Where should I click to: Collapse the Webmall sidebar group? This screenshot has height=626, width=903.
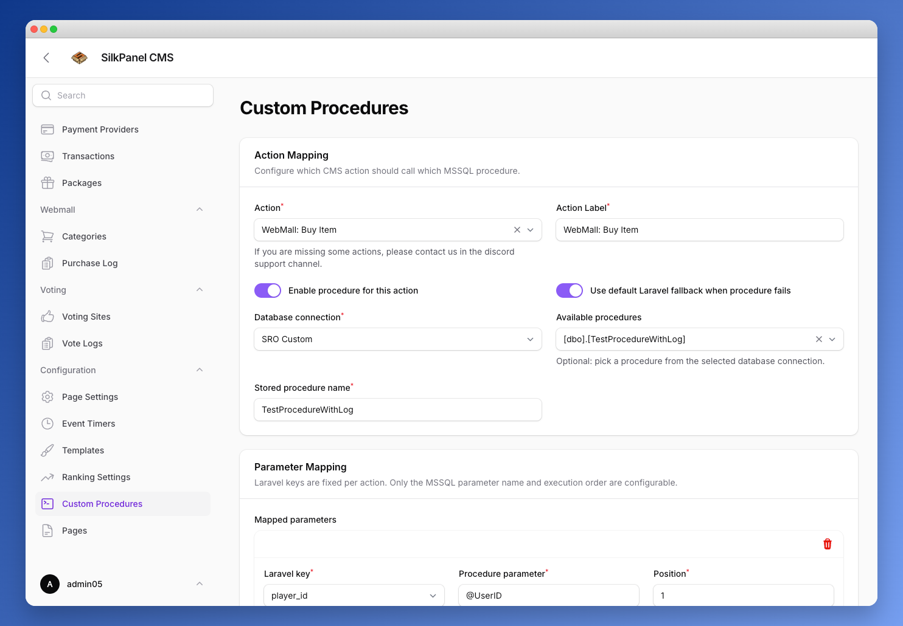200,210
